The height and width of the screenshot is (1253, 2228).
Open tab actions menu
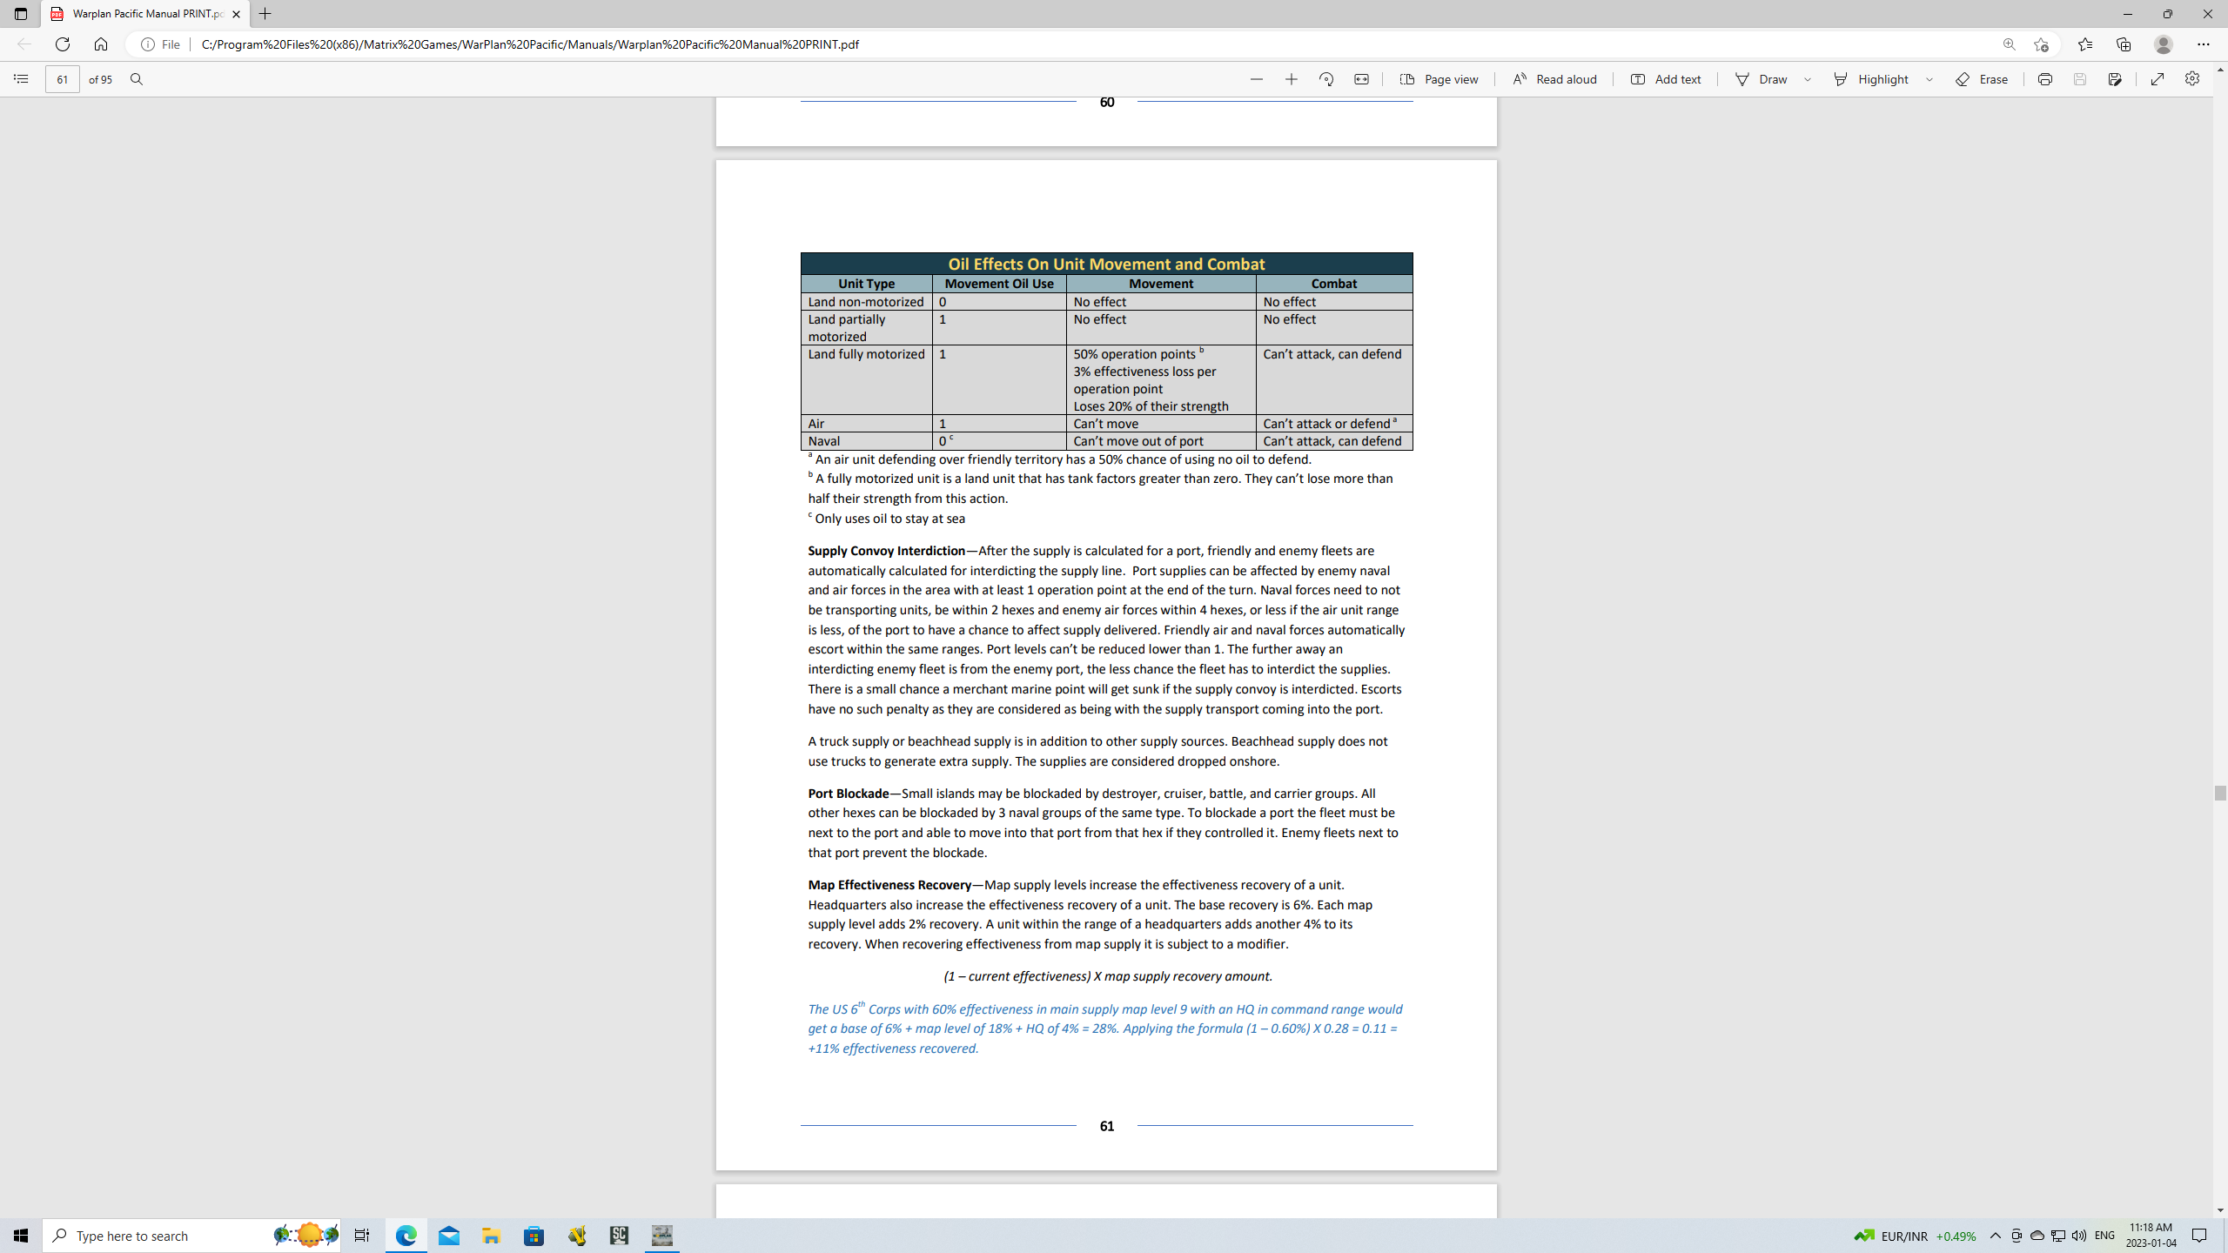pyautogui.click(x=21, y=14)
